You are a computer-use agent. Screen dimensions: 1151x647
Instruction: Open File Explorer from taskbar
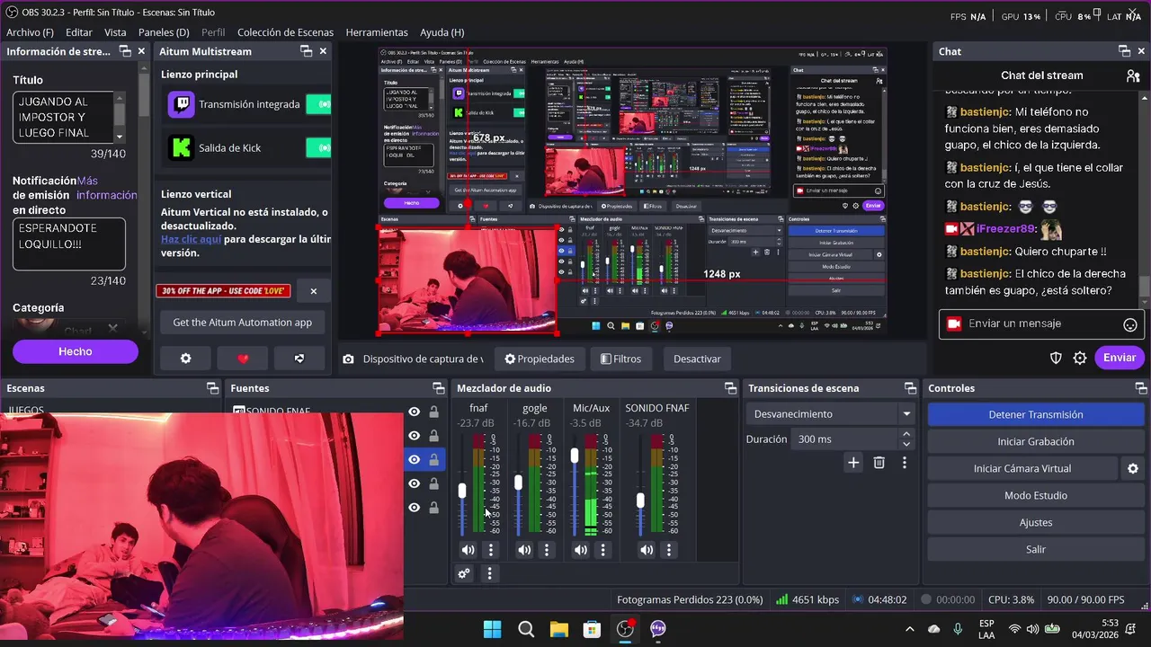click(559, 629)
